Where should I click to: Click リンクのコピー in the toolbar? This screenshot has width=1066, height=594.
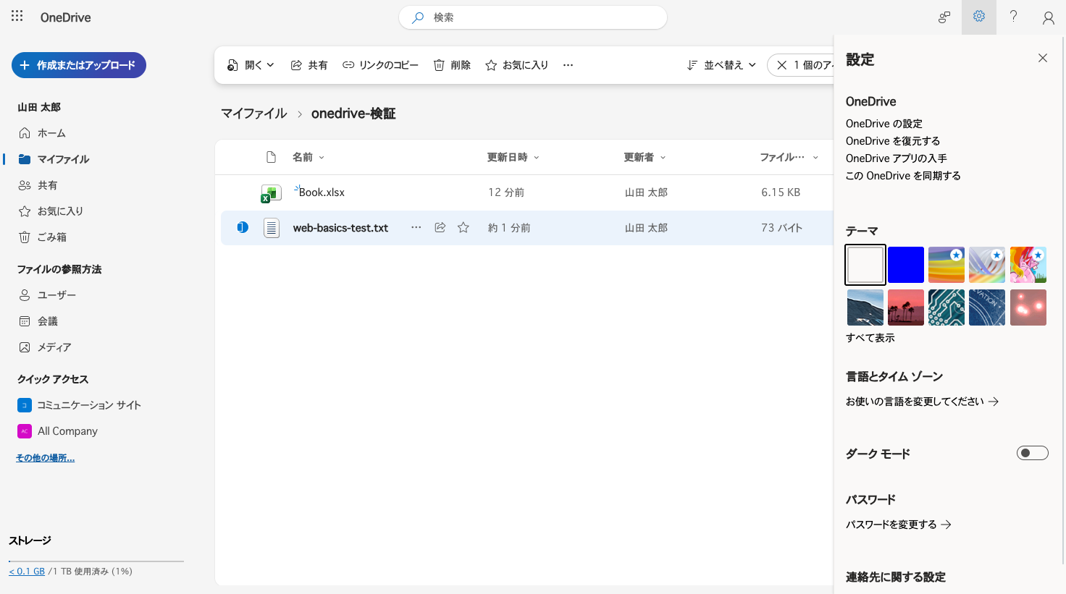(380, 65)
